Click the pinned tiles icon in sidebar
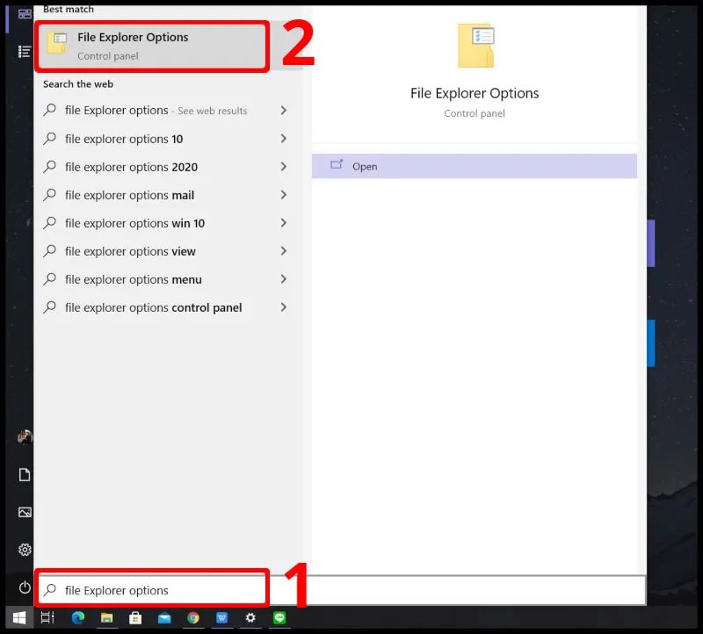The width and height of the screenshot is (703, 634). tap(25, 14)
